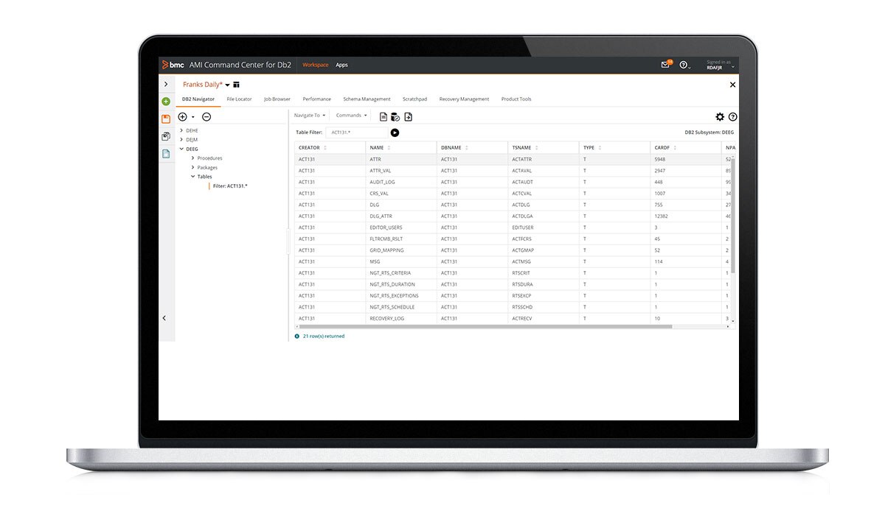Select the EDITOR_USERS name cell
Image resolution: width=885 pixels, height=508 pixels.
(402, 227)
